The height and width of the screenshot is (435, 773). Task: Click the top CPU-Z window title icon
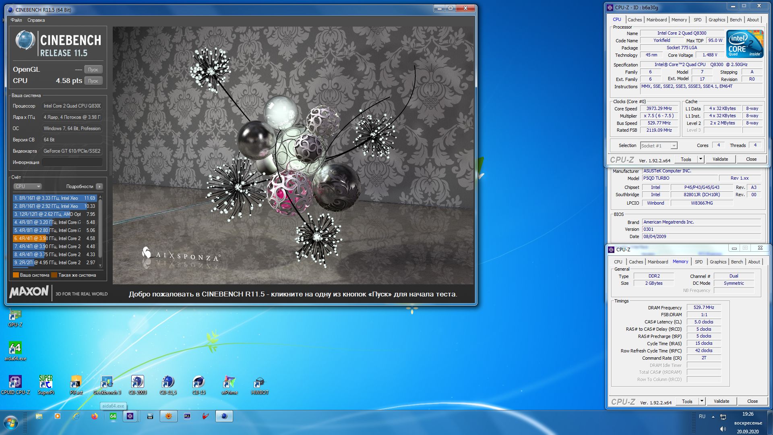tap(610, 7)
